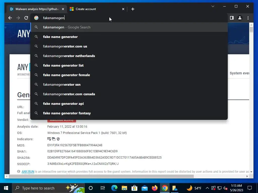
Task: Click the 'System eve' tab text
Action: pyautogui.click(x=239, y=73)
